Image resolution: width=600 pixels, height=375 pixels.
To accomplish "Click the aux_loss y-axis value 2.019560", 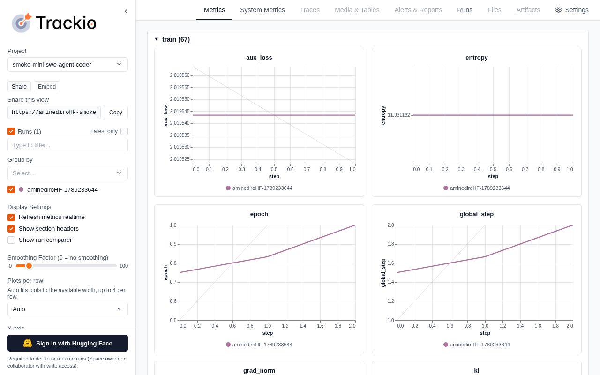I will 180,75.
